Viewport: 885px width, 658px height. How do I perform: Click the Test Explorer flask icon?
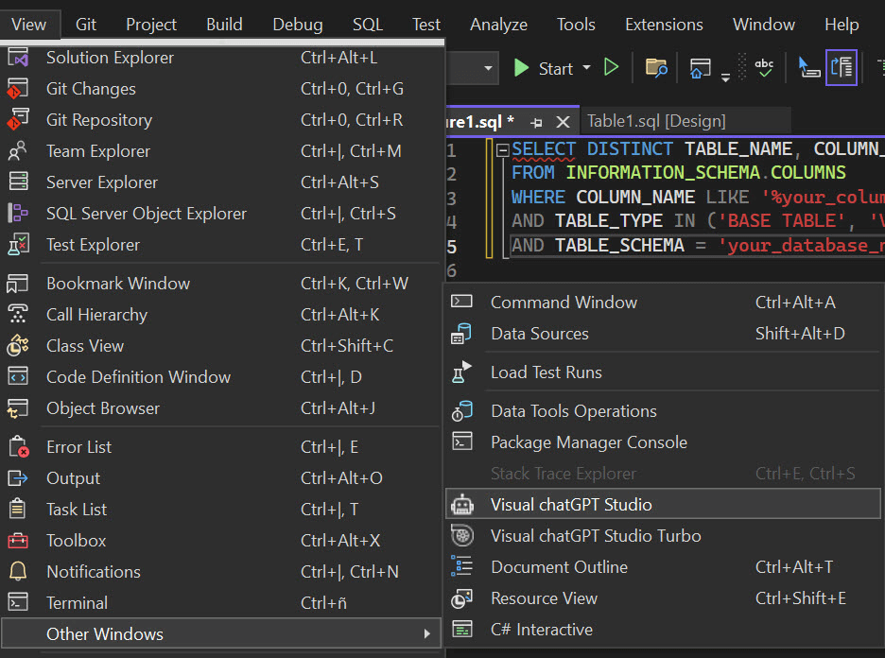[x=18, y=245]
